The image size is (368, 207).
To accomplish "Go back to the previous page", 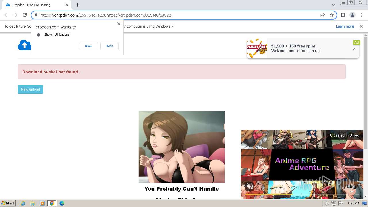I will tap(6, 15).
